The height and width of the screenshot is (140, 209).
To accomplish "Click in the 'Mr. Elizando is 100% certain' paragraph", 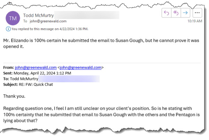I will 101,44.
